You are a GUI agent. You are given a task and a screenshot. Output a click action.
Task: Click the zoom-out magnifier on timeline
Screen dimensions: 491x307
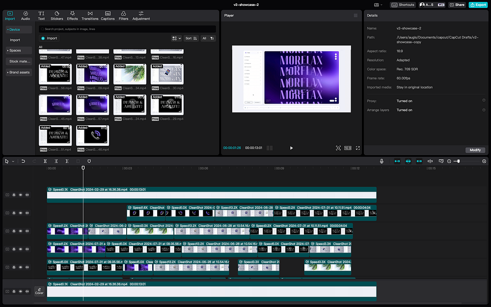point(449,161)
